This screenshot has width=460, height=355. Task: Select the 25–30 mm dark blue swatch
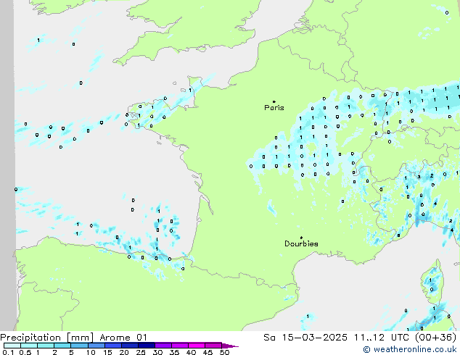pos(146,346)
